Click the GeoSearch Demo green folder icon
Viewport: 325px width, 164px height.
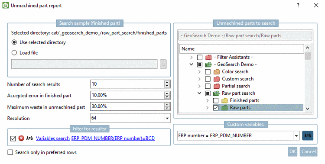click(208, 64)
